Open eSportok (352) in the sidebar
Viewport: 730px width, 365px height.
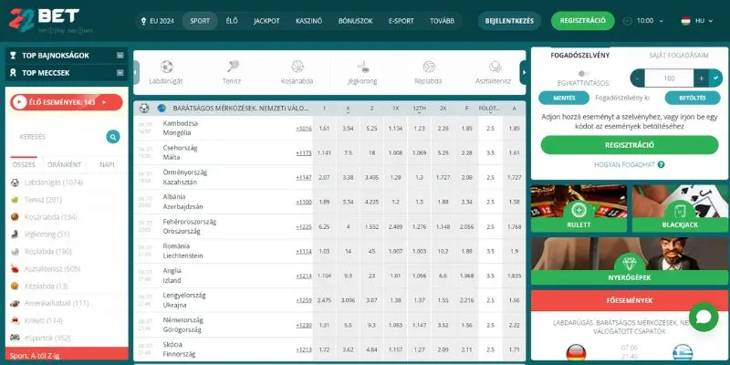(47, 338)
